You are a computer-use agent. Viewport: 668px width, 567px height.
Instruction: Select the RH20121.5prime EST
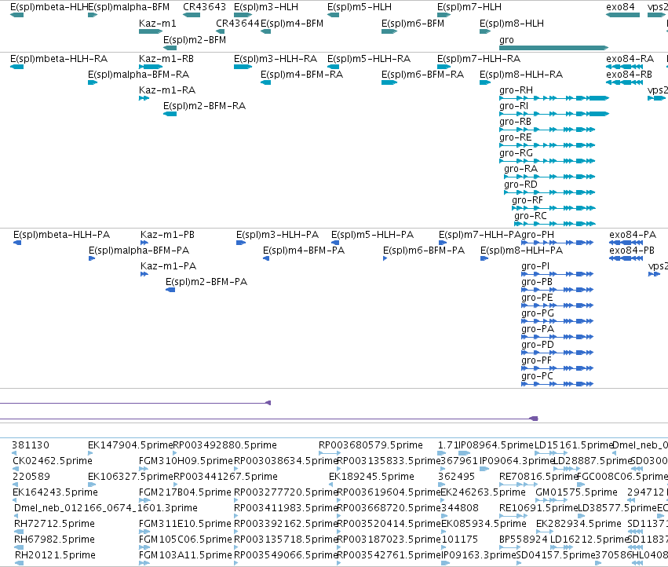tap(19, 563)
